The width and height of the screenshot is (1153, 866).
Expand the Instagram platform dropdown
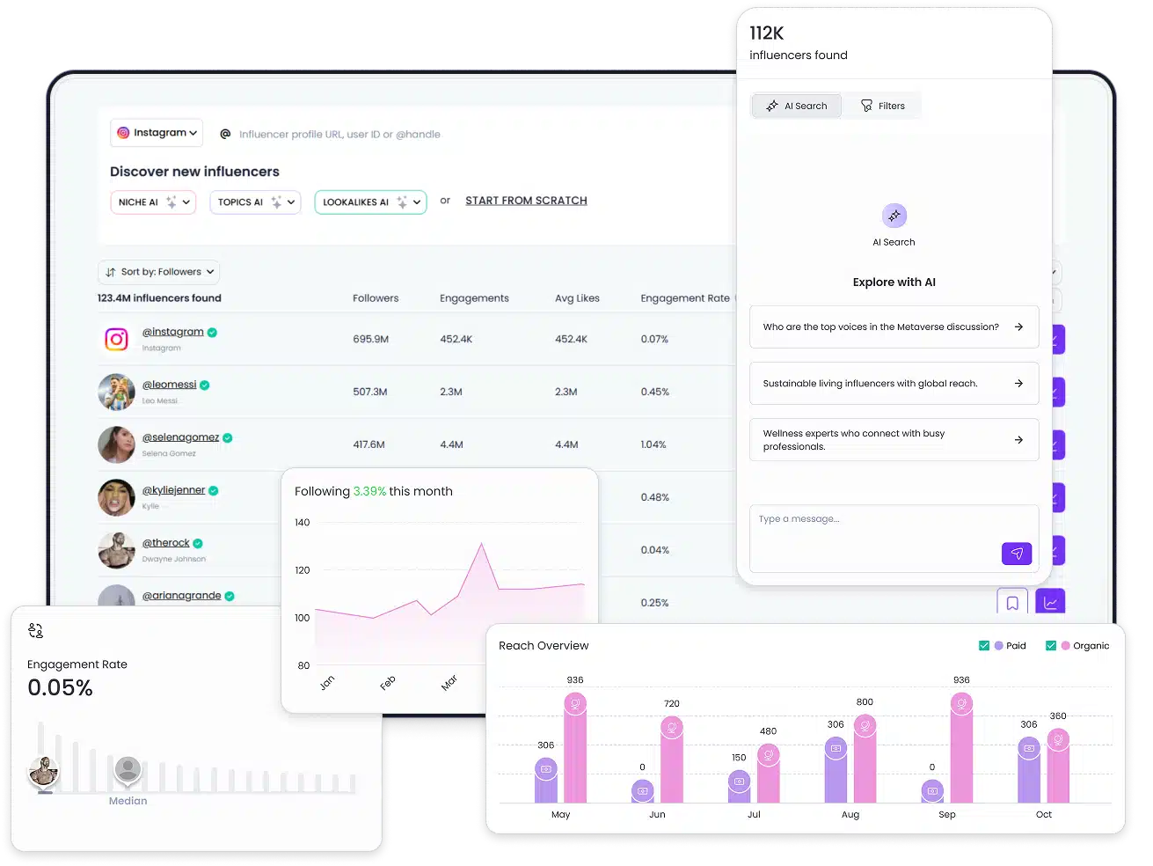[157, 133]
